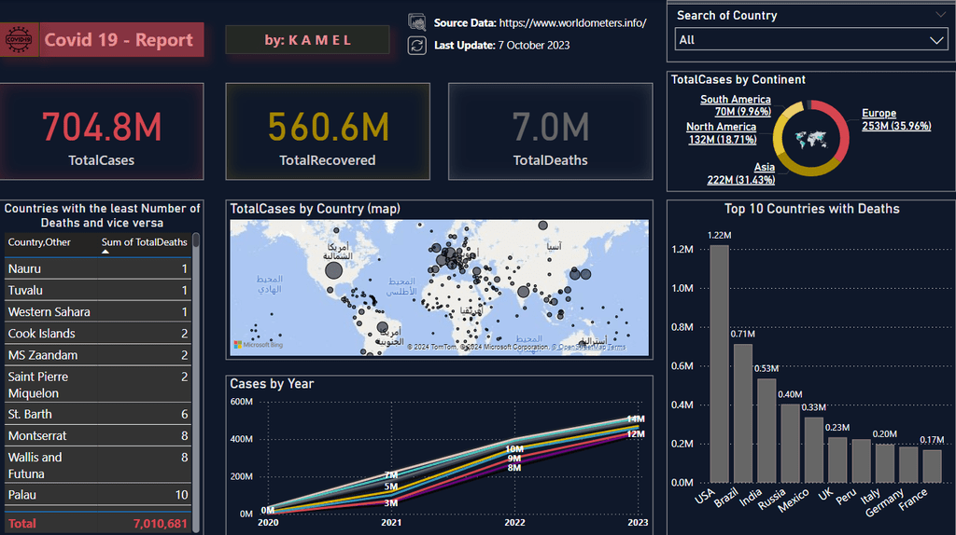The image size is (956, 535).
Task: Select the USA bar in deaths chart
Action: tap(719, 364)
